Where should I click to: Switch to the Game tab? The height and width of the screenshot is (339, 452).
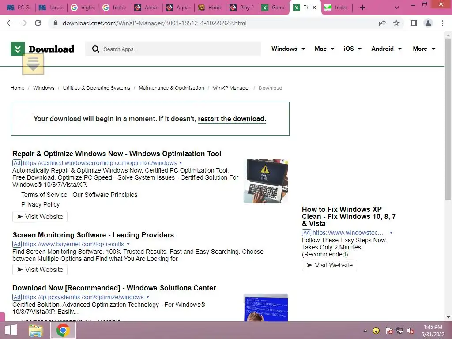click(x=274, y=8)
